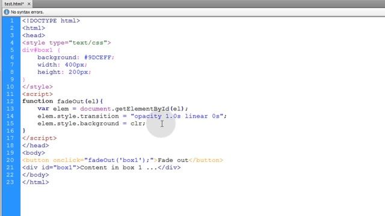Click the opening '<body>' tag
Image resolution: width=385 pixels, height=216 pixels.
(34, 153)
